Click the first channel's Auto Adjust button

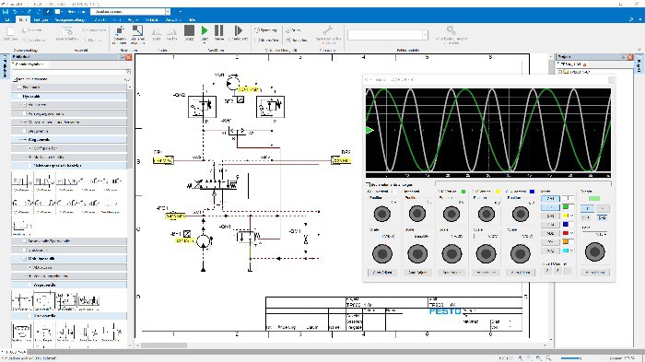coord(382,273)
